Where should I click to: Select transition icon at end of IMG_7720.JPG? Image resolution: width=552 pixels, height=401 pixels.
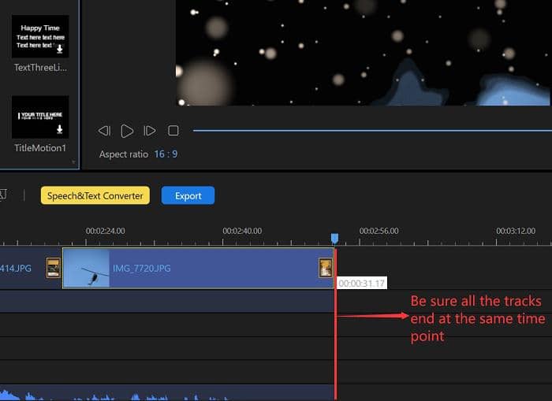pyautogui.click(x=325, y=268)
